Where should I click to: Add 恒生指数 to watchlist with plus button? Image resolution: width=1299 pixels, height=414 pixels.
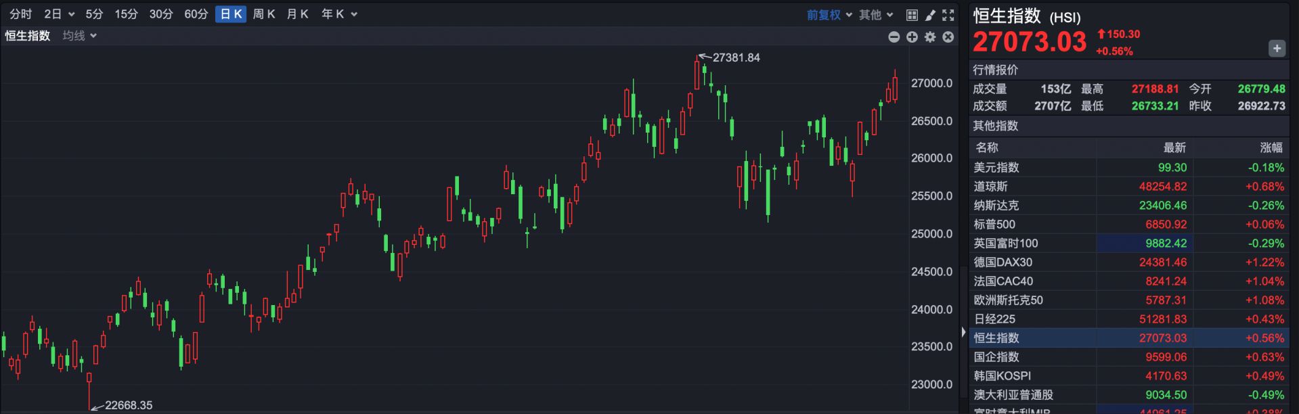[x=1277, y=48]
